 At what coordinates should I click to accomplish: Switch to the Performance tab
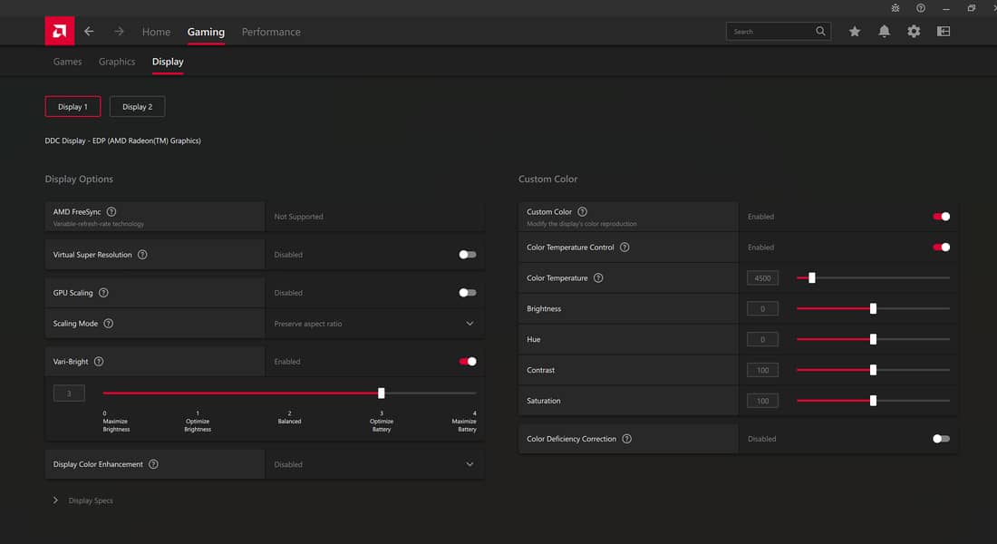pyautogui.click(x=271, y=32)
